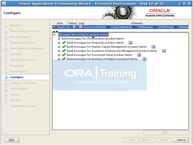Screen dimensions: 193x145
Task: Click the Help button
Action: point(12,140)
